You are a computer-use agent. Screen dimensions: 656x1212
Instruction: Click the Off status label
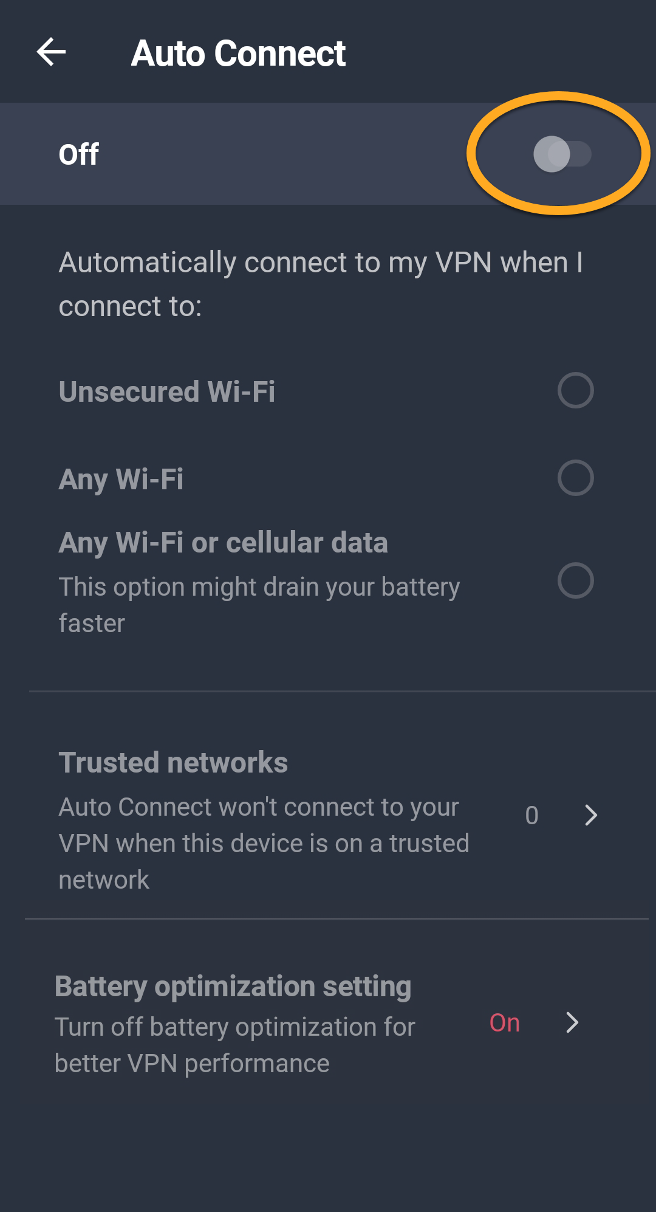click(79, 154)
